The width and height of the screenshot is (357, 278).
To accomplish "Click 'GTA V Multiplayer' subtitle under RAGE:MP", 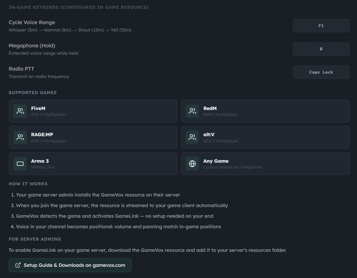I will pos(49,141).
